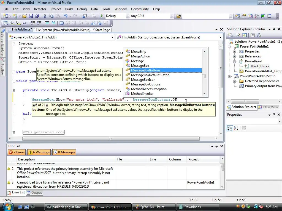The image size is (282, 211).
Task: Toggle auto-hide pin on Error List panel
Action: pos(216,146)
